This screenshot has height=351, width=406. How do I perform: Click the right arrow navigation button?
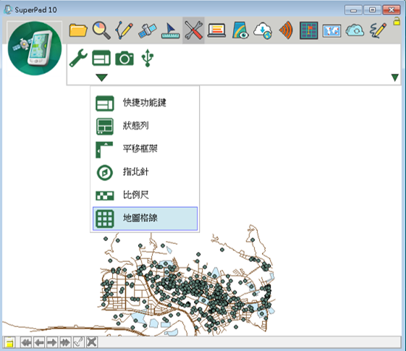(52, 342)
